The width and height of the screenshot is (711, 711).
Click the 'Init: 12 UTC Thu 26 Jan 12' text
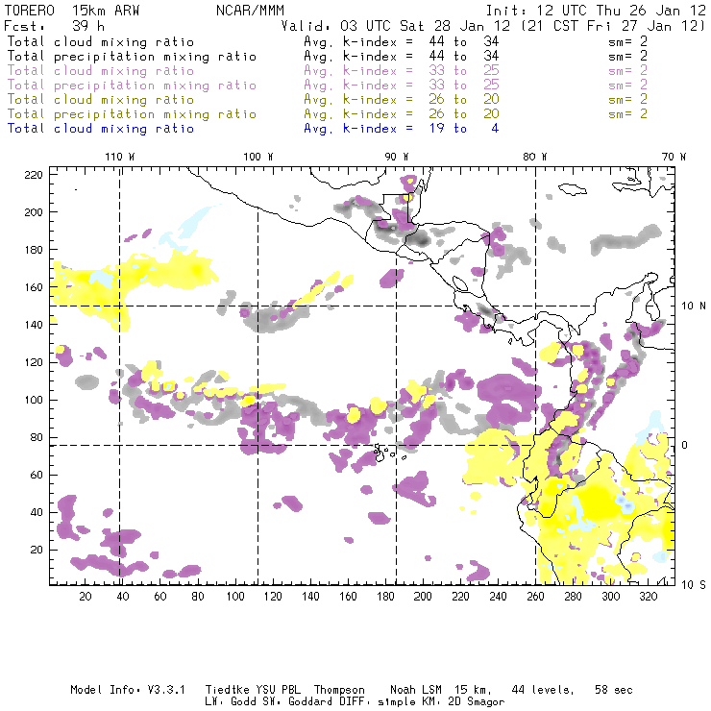[596, 11]
